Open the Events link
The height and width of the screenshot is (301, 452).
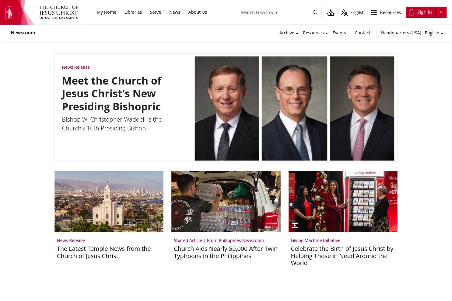tap(339, 33)
